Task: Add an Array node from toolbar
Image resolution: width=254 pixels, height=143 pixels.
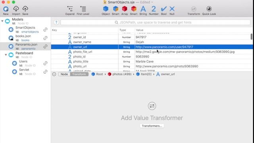Action: pos(125,9)
